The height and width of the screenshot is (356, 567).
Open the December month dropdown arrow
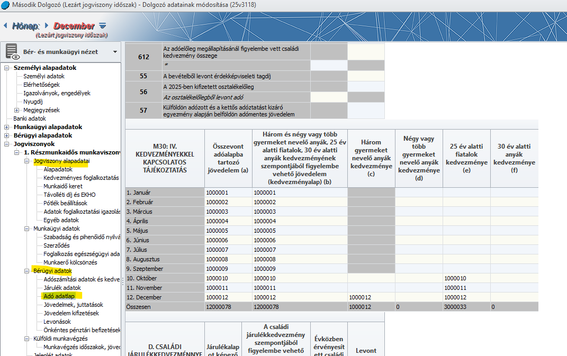(102, 26)
